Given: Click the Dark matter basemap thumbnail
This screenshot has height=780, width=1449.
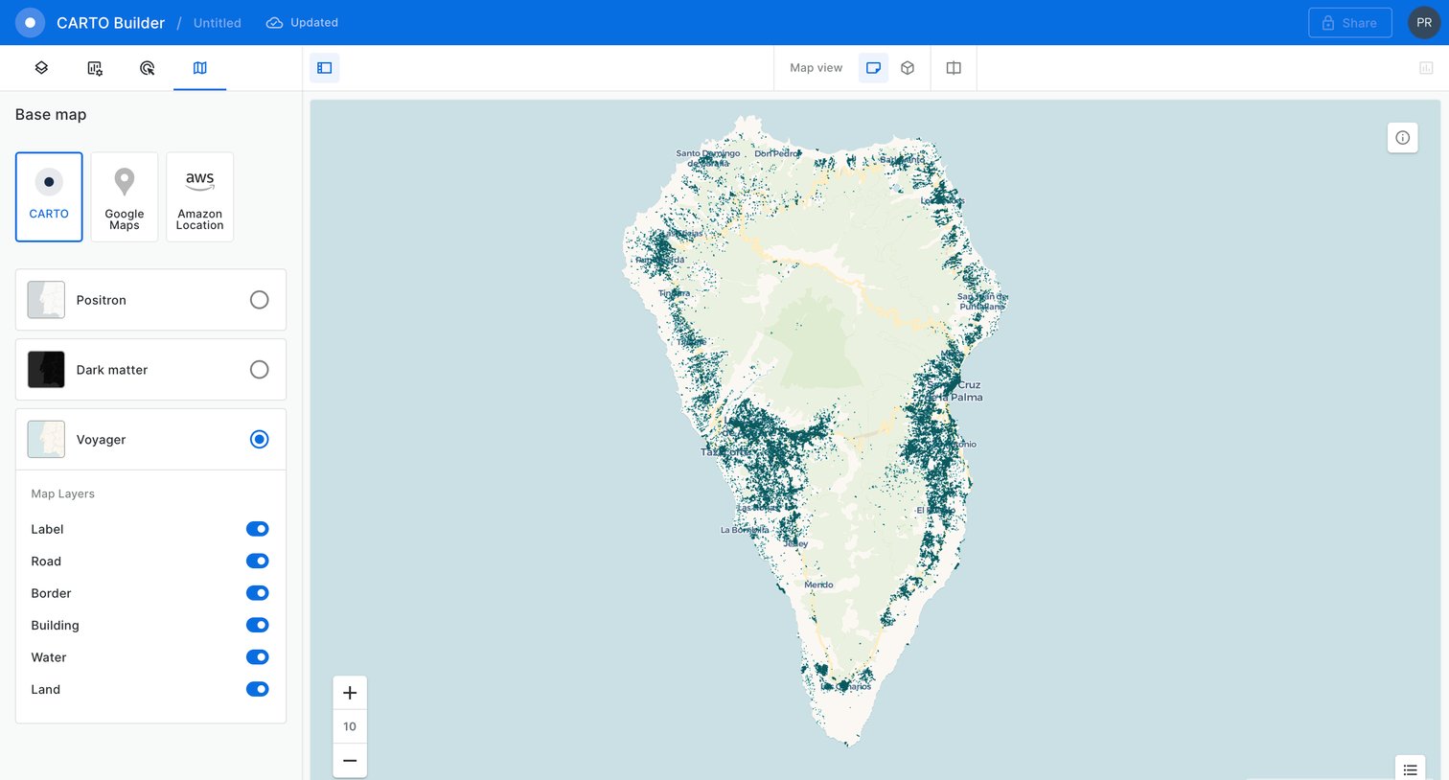Looking at the screenshot, I should coord(46,370).
